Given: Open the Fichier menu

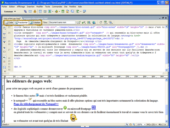Looking at the screenshot, I should (5, 7).
